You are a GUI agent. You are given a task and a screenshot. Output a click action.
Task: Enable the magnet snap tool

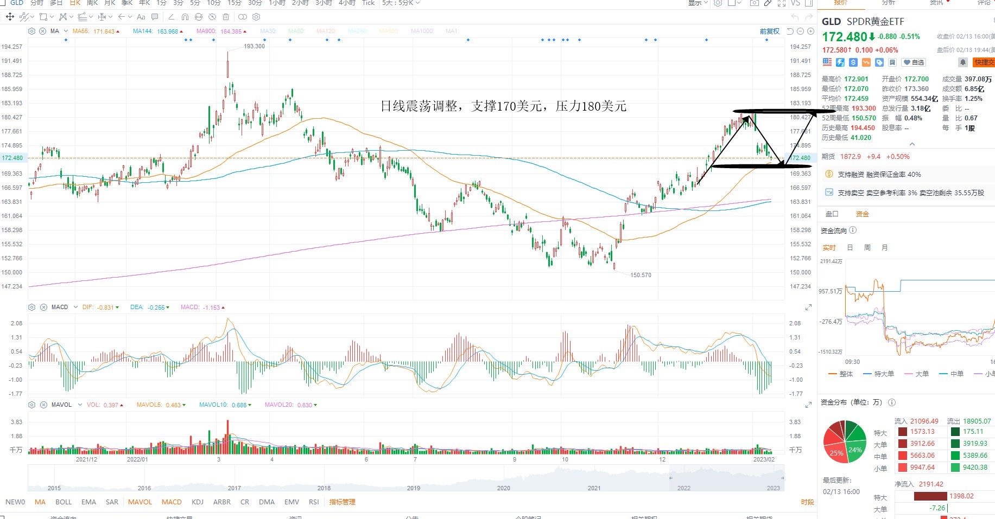185,17
